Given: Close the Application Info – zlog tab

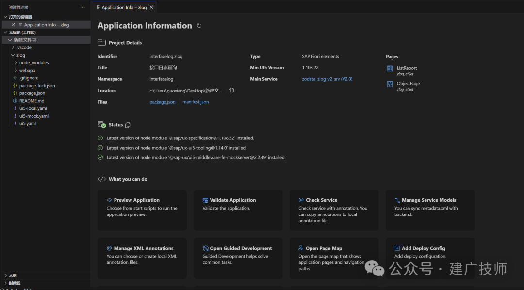Looking at the screenshot, I should (151, 7).
